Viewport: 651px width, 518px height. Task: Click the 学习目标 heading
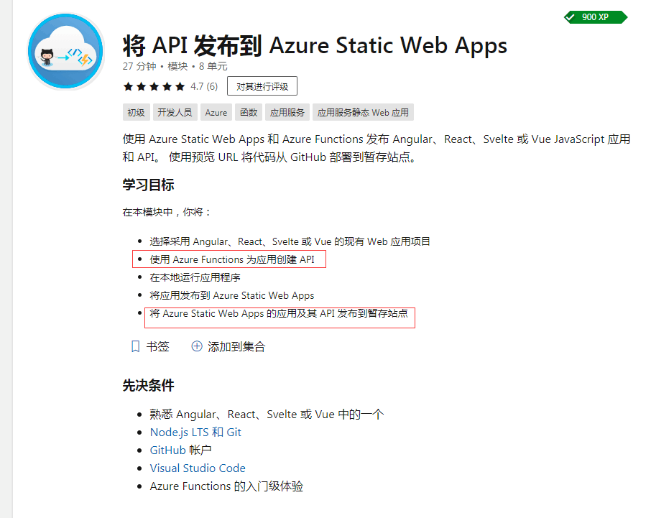click(x=148, y=185)
